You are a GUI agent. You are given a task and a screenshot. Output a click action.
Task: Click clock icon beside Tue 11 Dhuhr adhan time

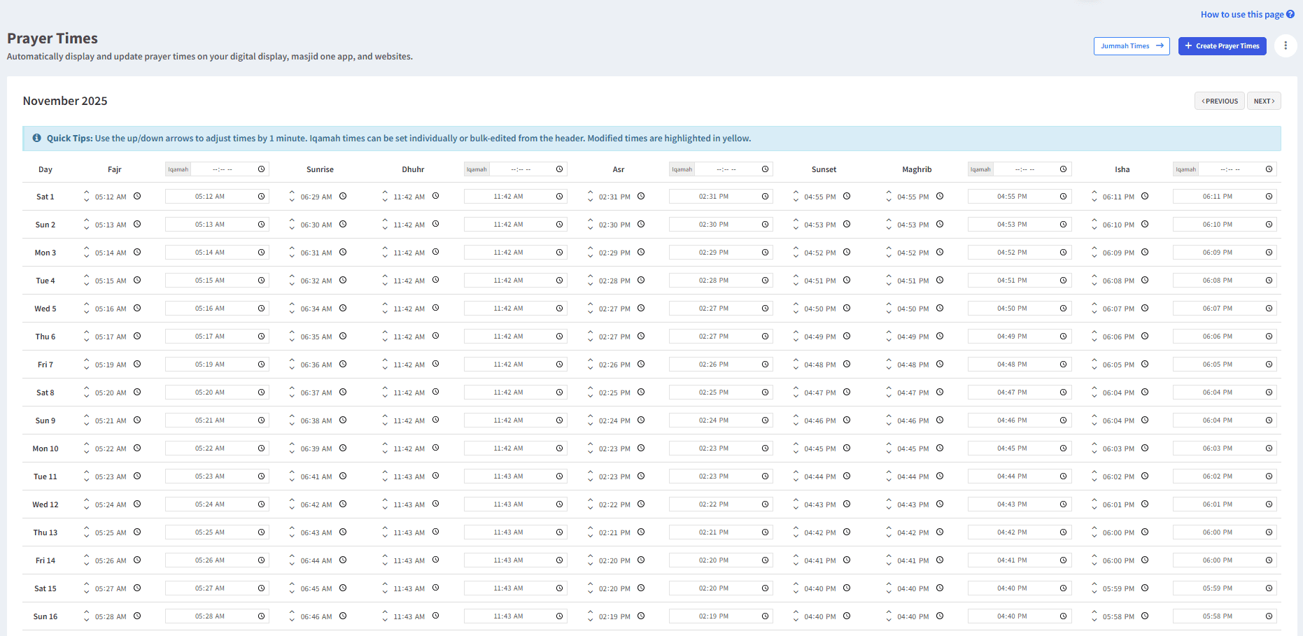435,476
